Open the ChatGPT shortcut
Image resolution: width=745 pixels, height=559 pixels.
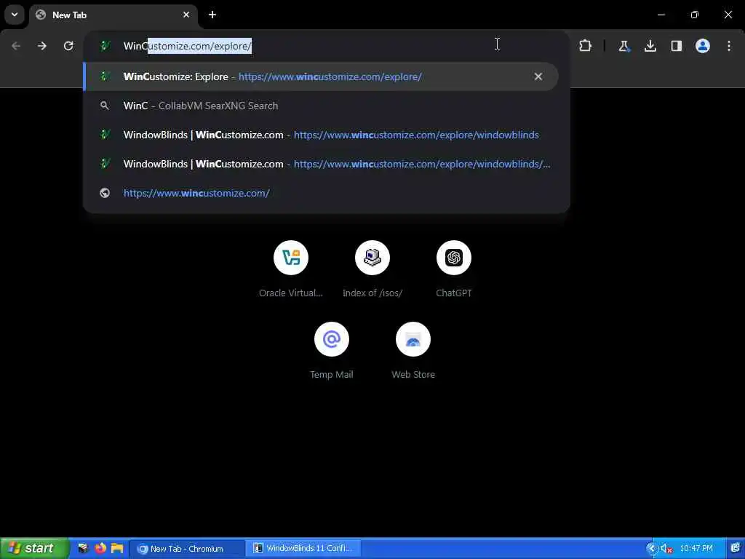[454, 269]
